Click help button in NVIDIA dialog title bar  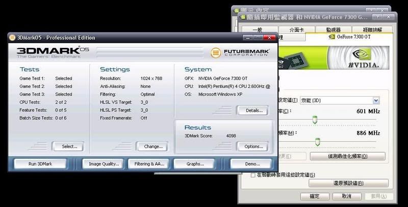pos(377,17)
